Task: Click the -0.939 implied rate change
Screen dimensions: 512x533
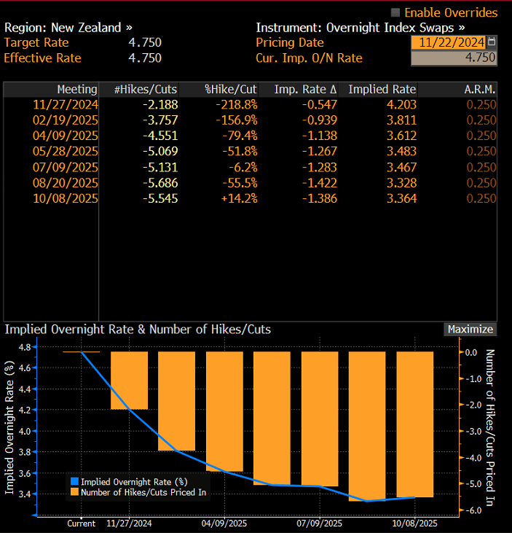Action: tap(320, 120)
